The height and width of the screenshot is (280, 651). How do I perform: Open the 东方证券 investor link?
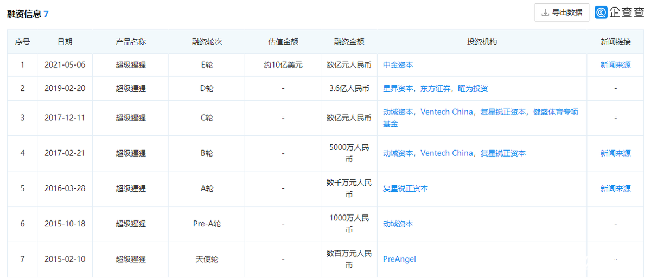[435, 88]
